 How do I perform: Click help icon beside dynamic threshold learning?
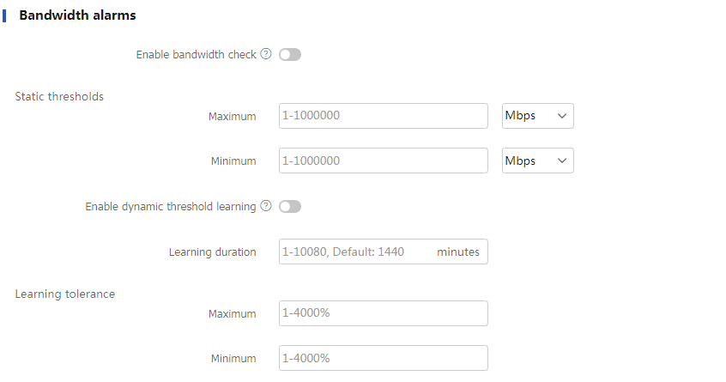click(x=266, y=205)
